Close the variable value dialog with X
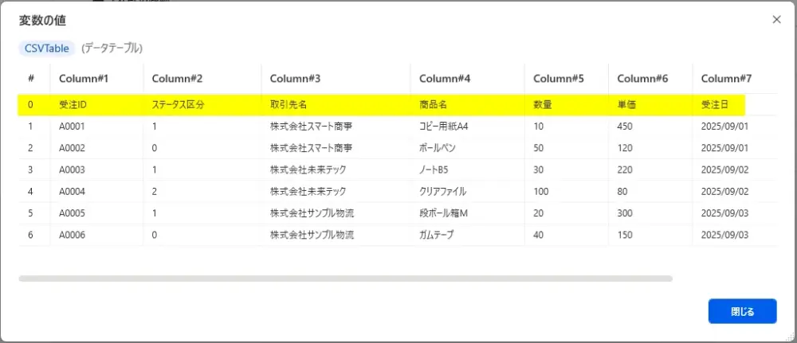797x343 pixels. click(x=776, y=20)
